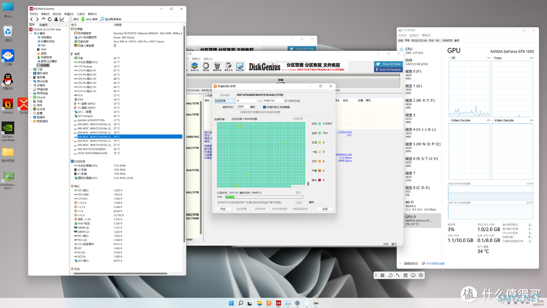Open File Explorer from taskbar
547x308 pixels.
click(259, 303)
